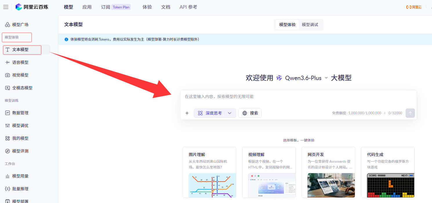
Task: Click the 0/32000 character counter
Action: 395,113
